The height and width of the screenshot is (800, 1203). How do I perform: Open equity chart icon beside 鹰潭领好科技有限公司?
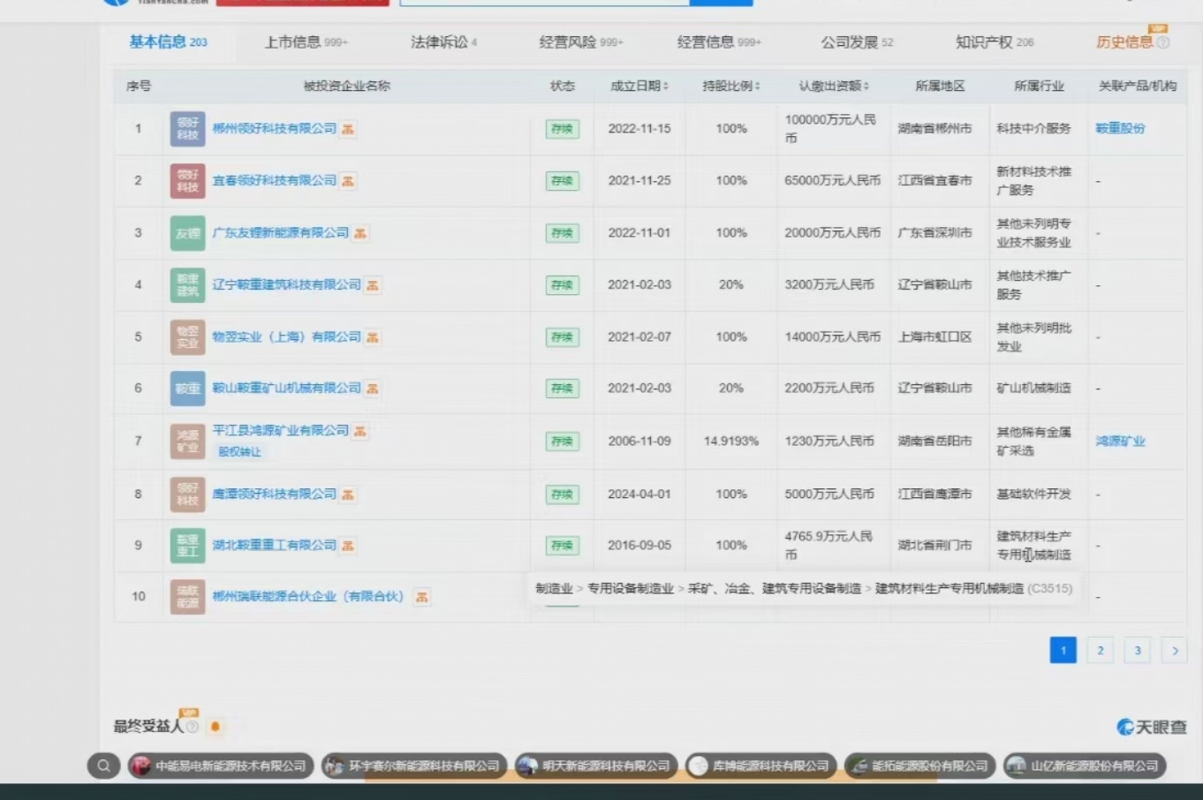[348, 494]
